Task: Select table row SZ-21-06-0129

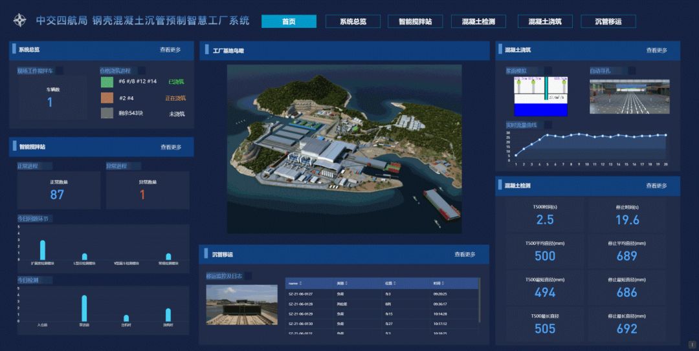Action: point(382,314)
